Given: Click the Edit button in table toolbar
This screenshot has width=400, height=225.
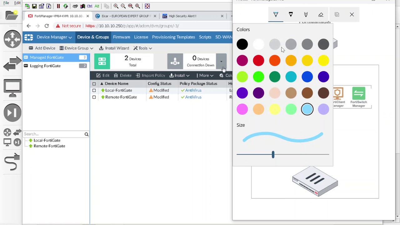Looking at the screenshot, I should tap(103, 75).
